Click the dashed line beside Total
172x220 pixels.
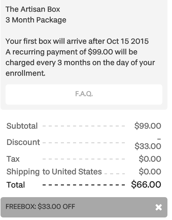coord(84,185)
